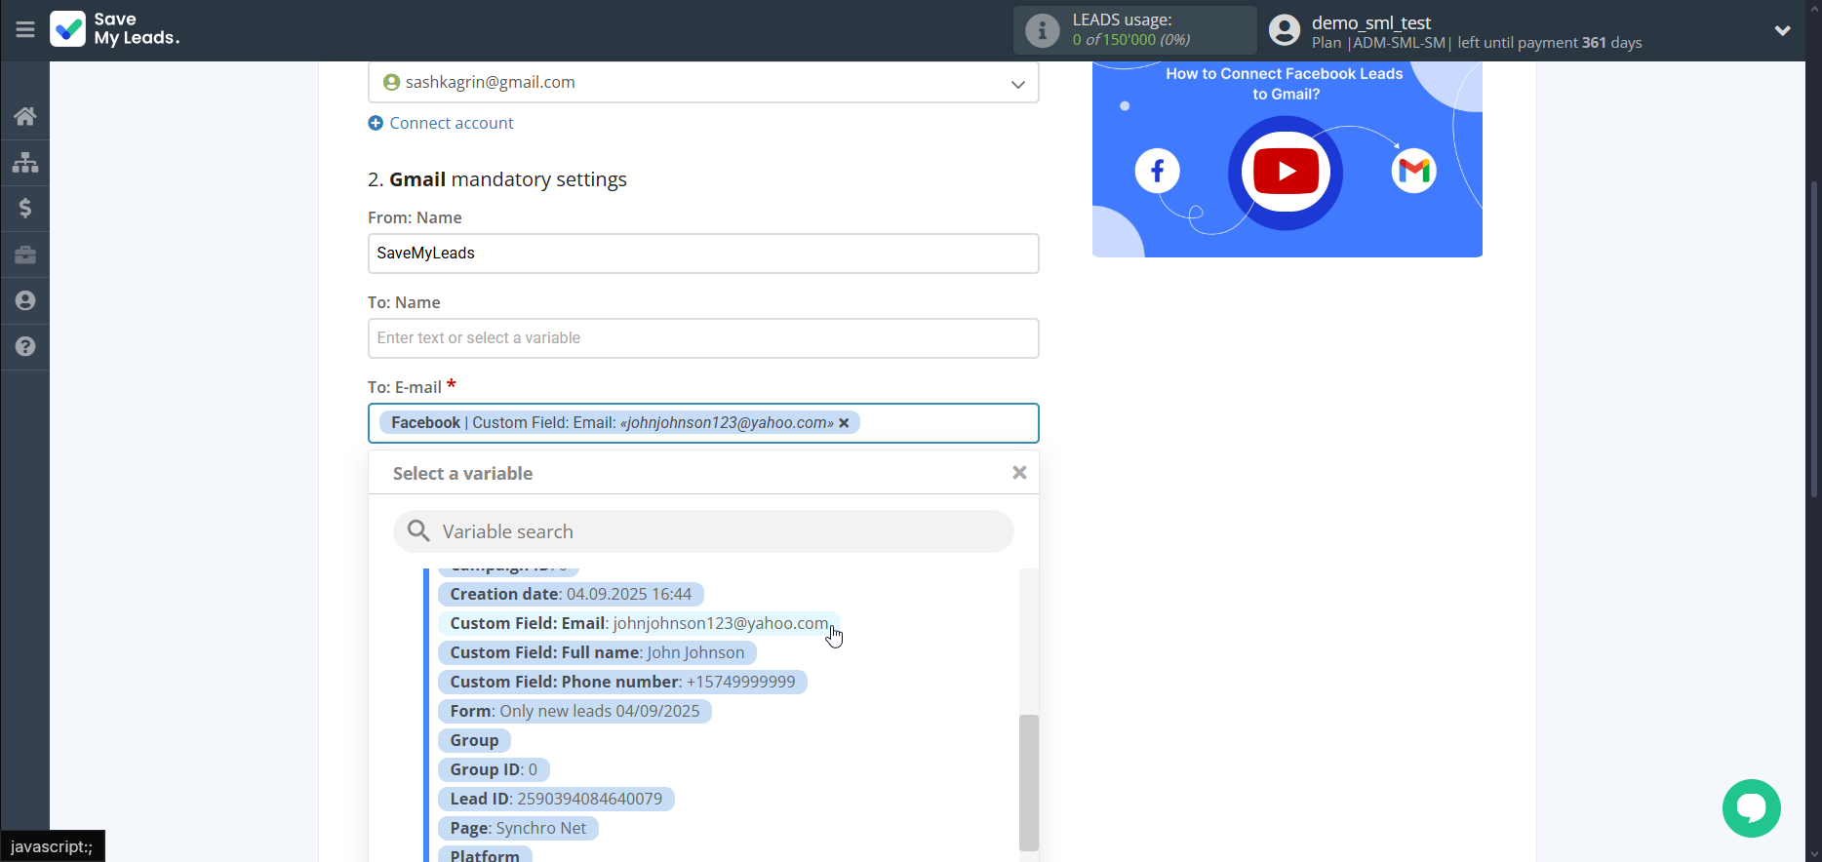Open the live chat bubble
This screenshot has width=1822, height=862.
1751,807
